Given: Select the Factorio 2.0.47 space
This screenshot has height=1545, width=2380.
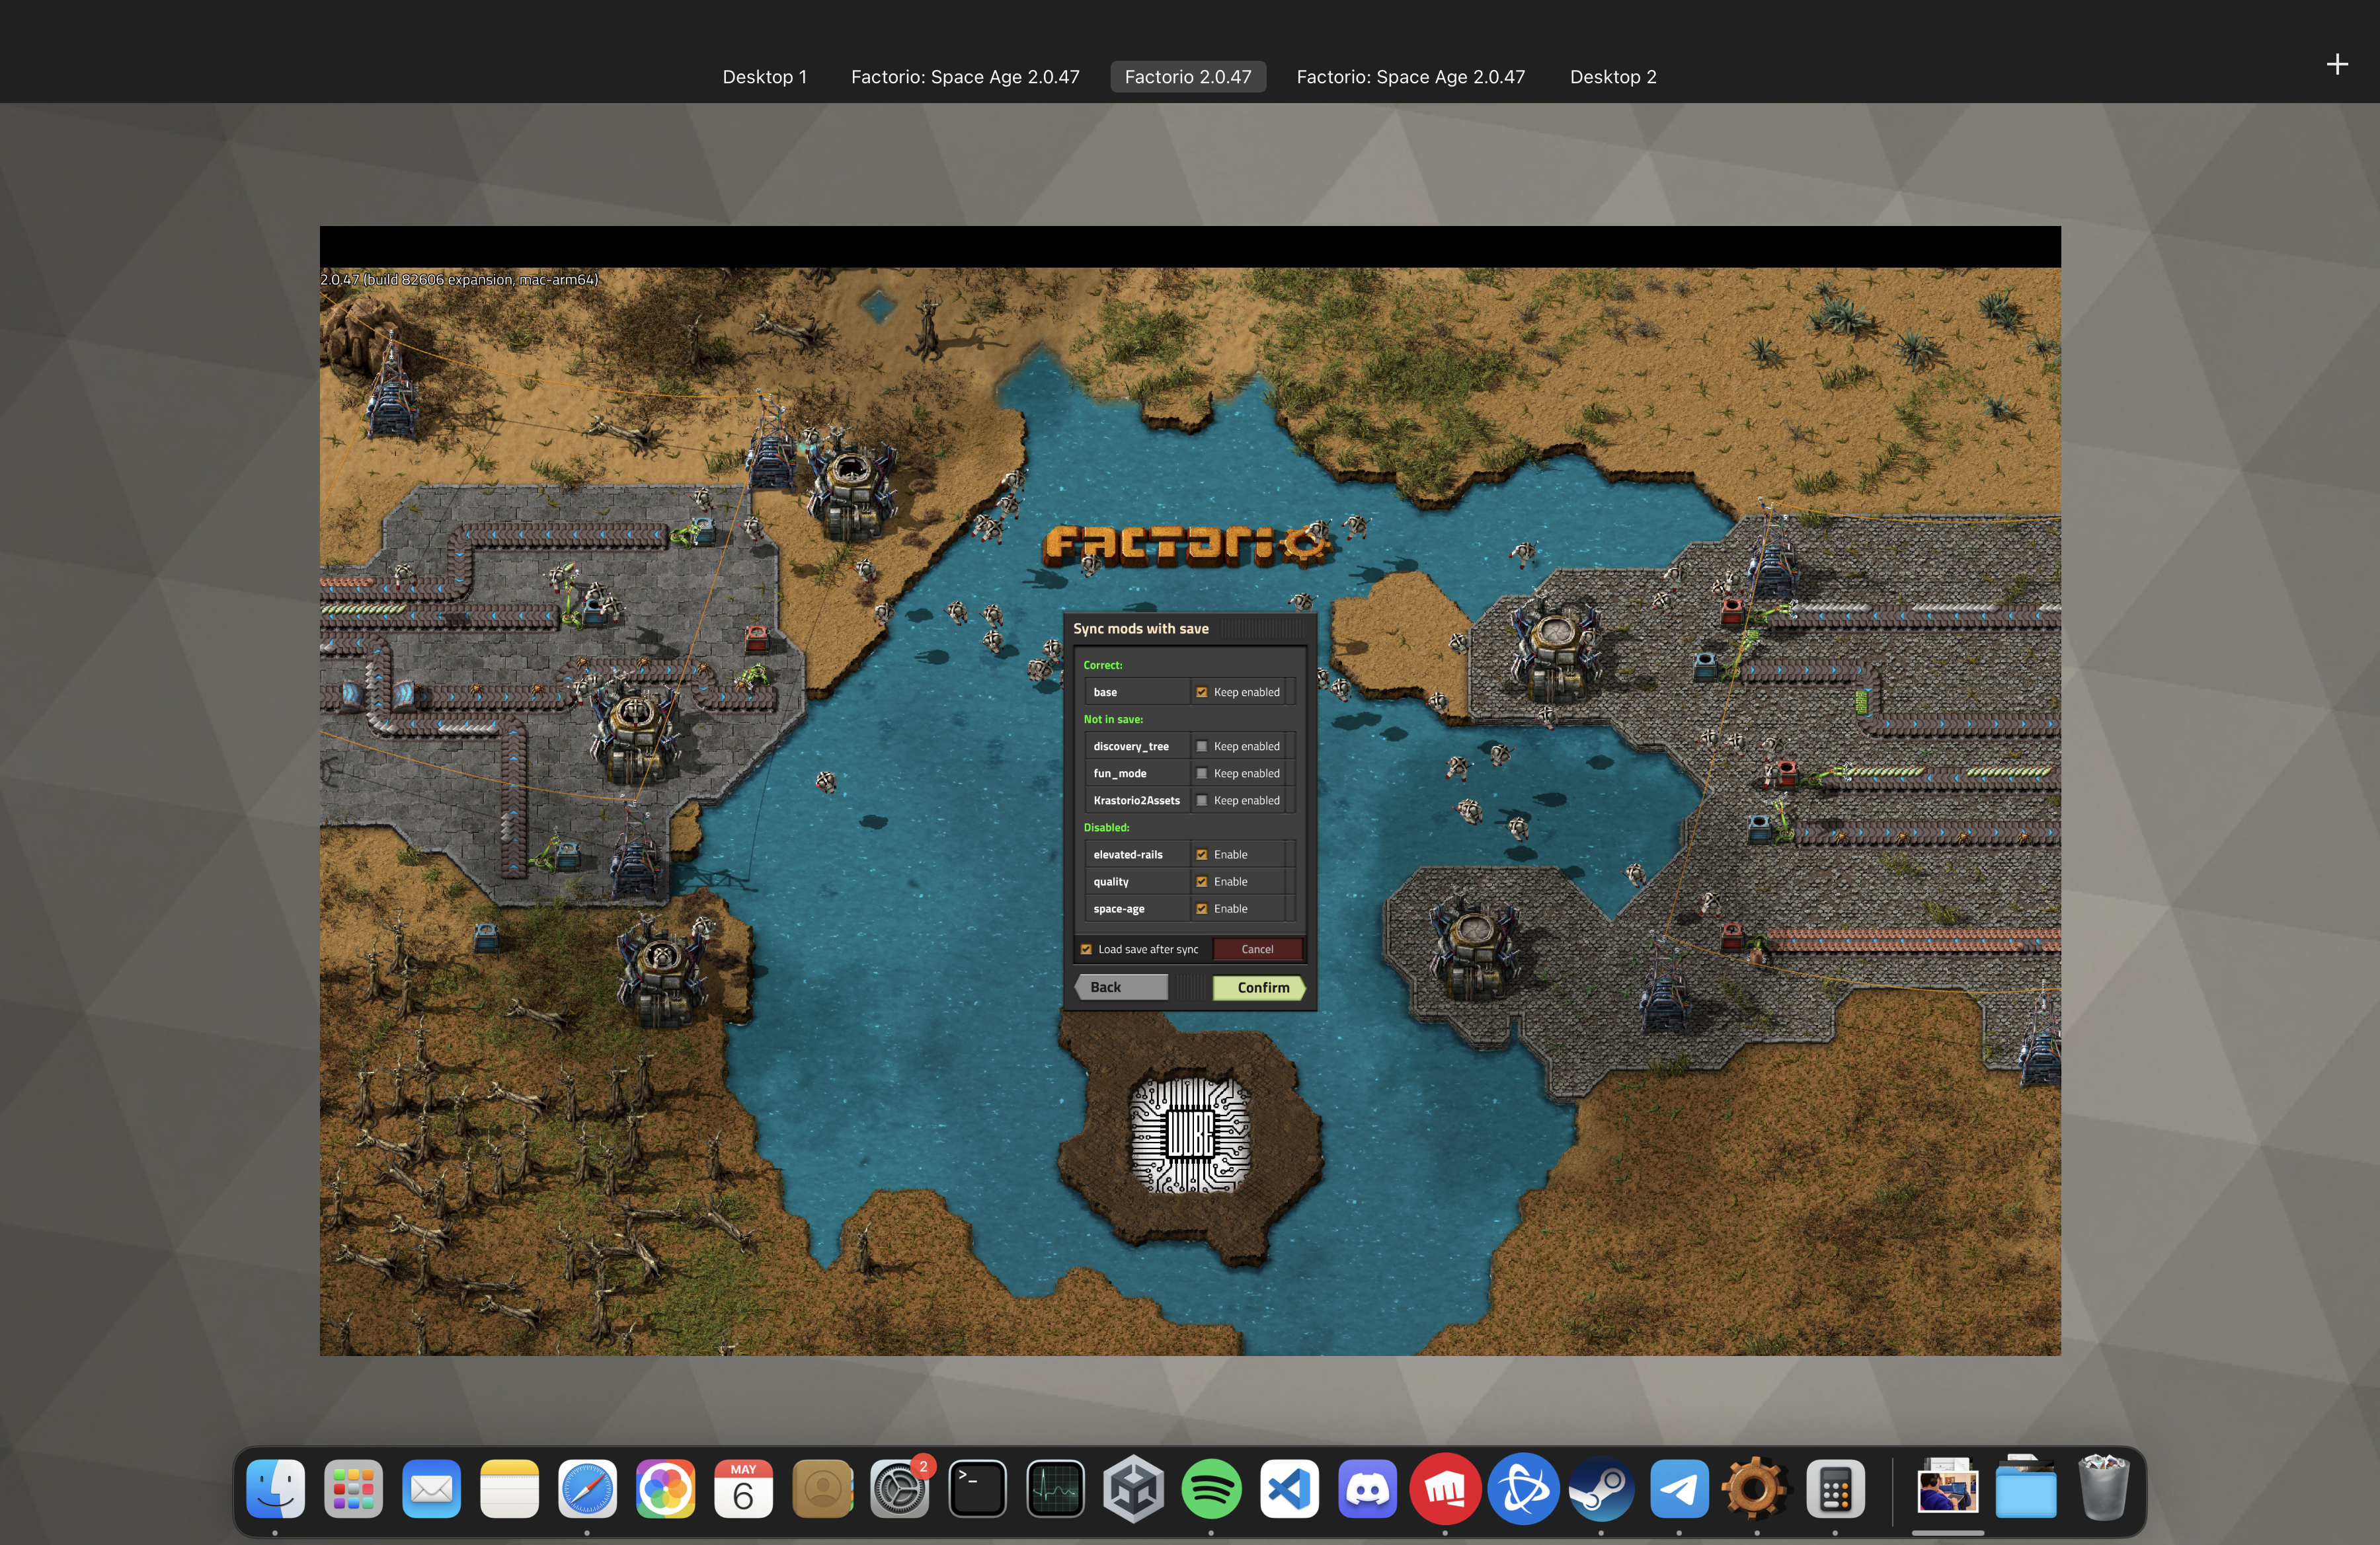Looking at the screenshot, I should coord(1188,77).
